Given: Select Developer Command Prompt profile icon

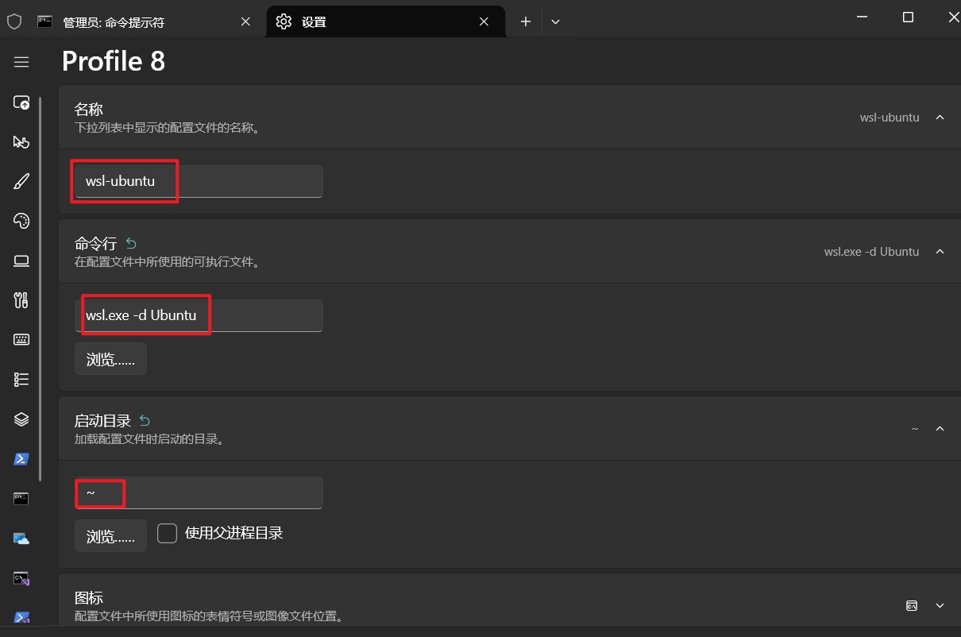Looking at the screenshot, I should coord(21,578).
